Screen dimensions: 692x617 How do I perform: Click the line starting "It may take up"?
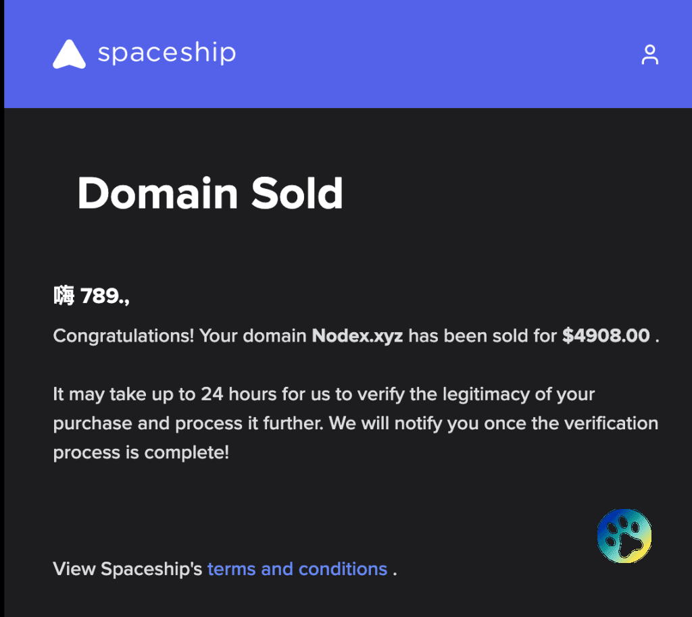pos(324,394)
